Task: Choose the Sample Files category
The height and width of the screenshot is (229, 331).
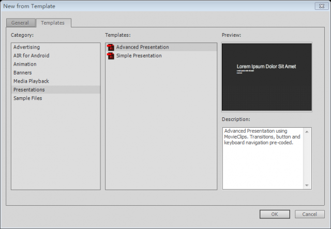Action: tap(56, 98)
